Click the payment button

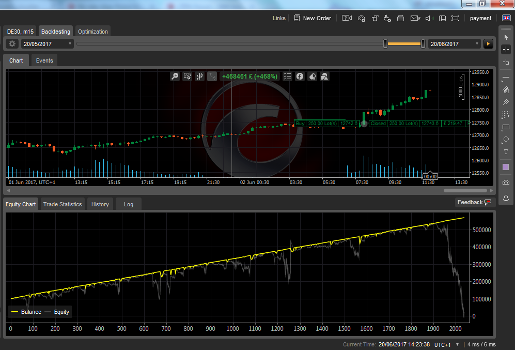(x=480, y=19)
